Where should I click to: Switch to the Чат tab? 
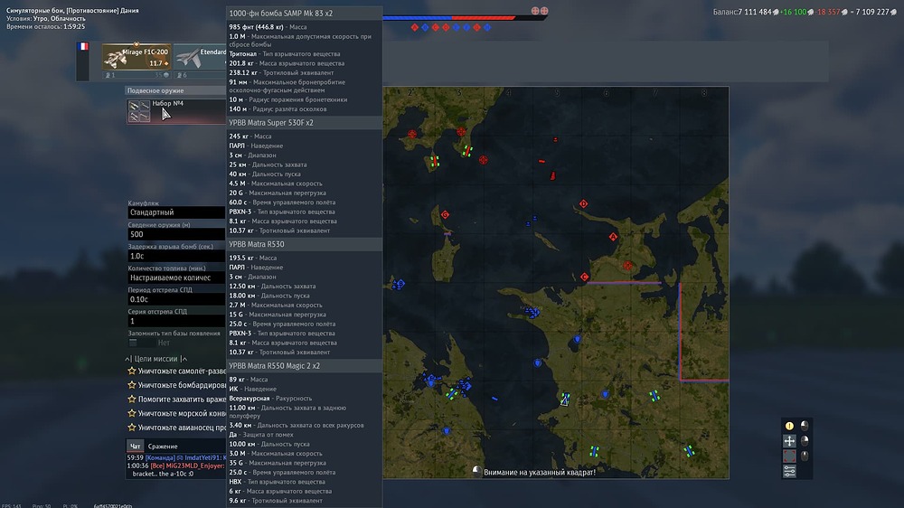tap(135, 447)
